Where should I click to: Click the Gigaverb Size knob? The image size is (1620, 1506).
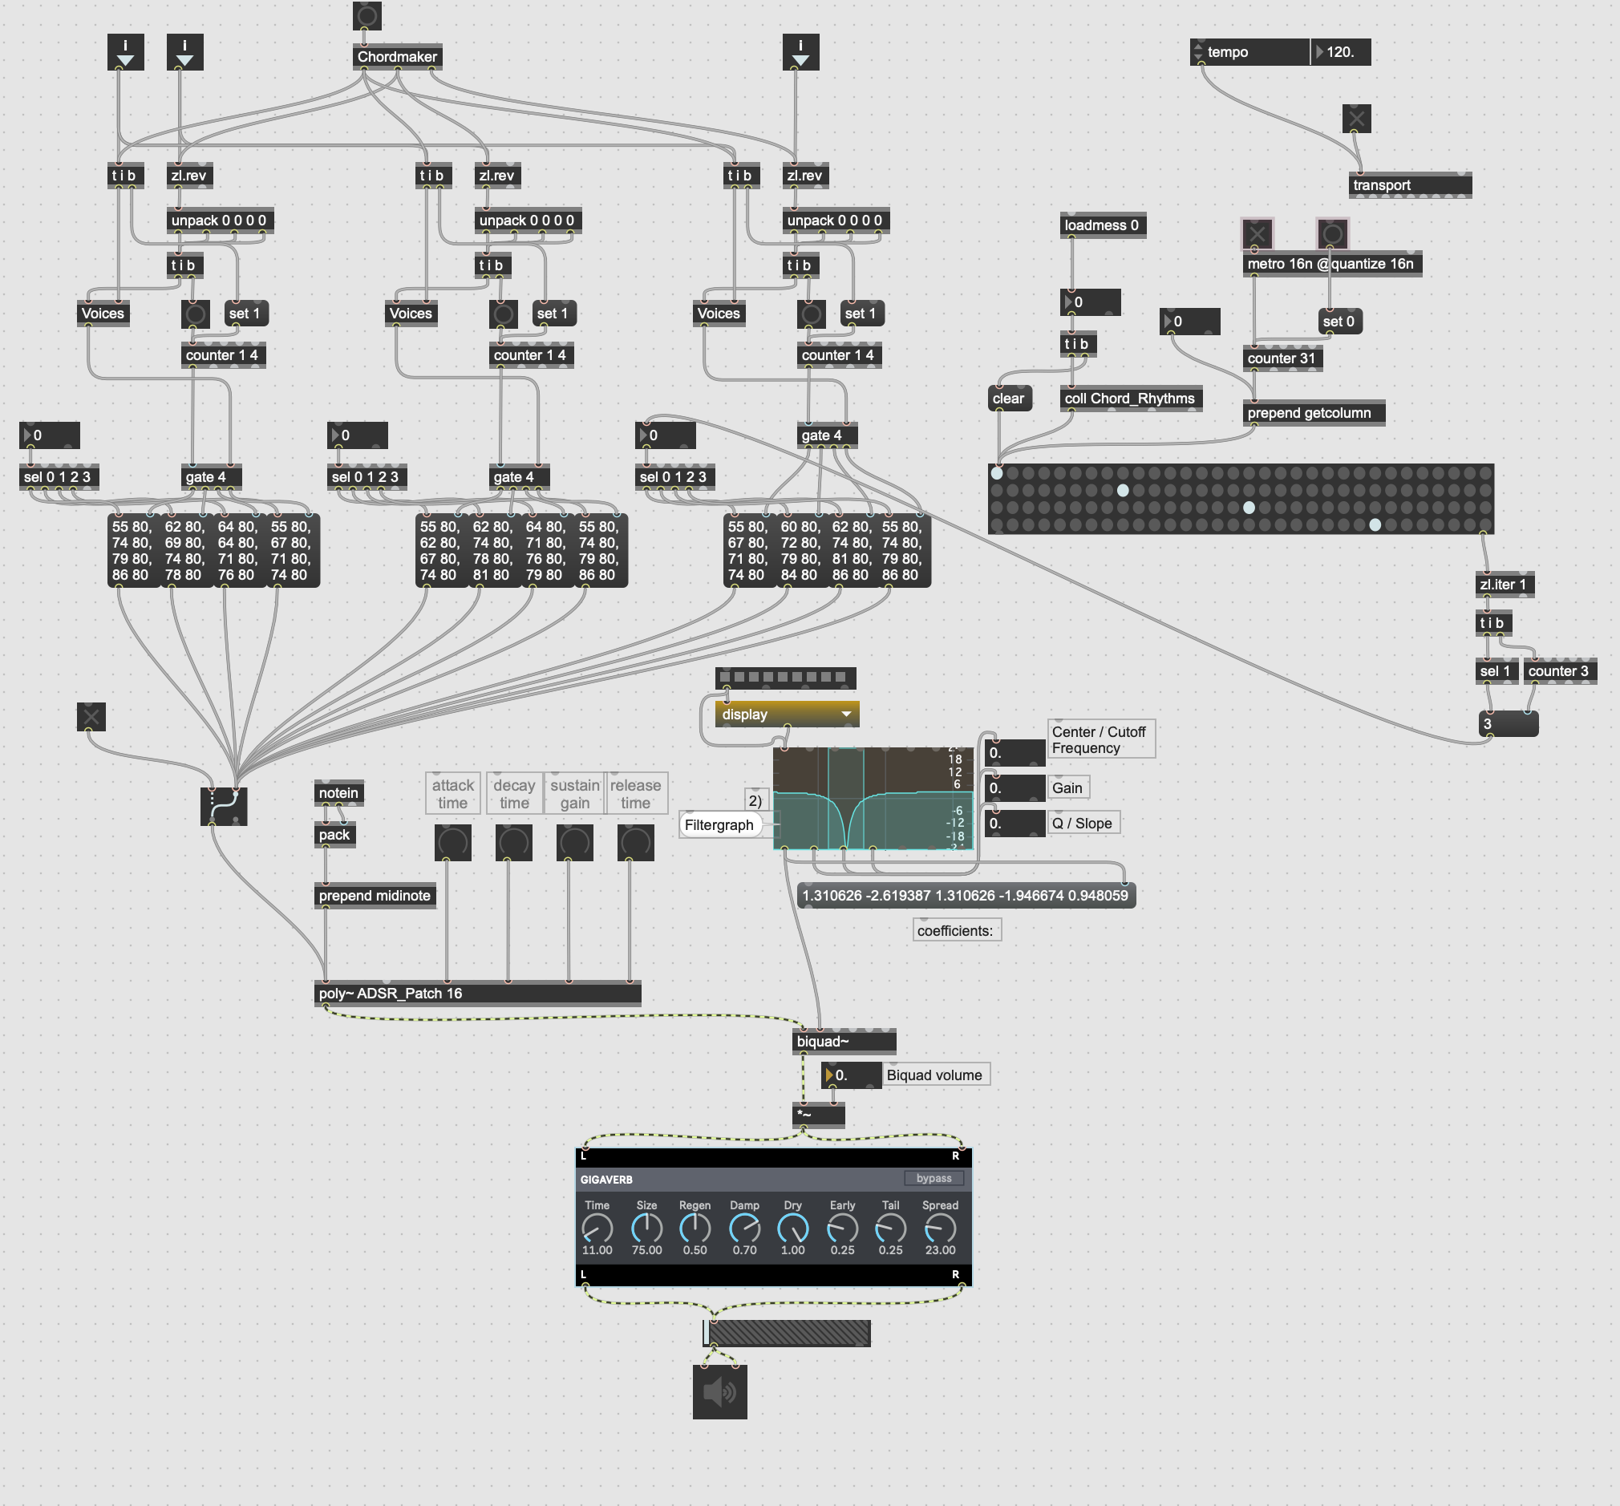click(x=646, y=1227)
